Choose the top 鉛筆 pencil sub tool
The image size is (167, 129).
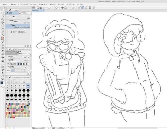pyautogui.click(x=18, y=17)
